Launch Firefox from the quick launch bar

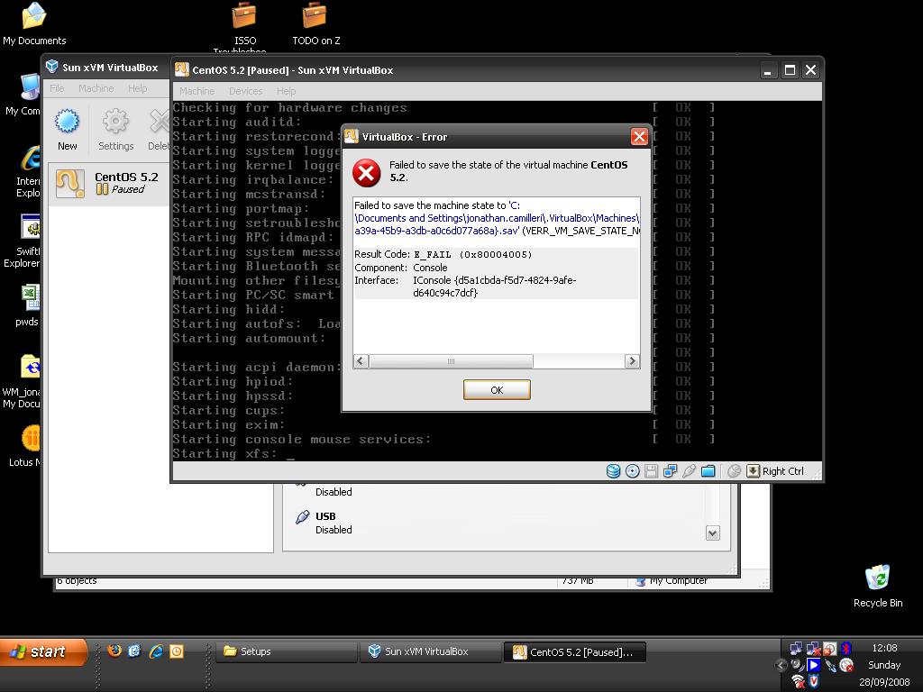point(114,651)
